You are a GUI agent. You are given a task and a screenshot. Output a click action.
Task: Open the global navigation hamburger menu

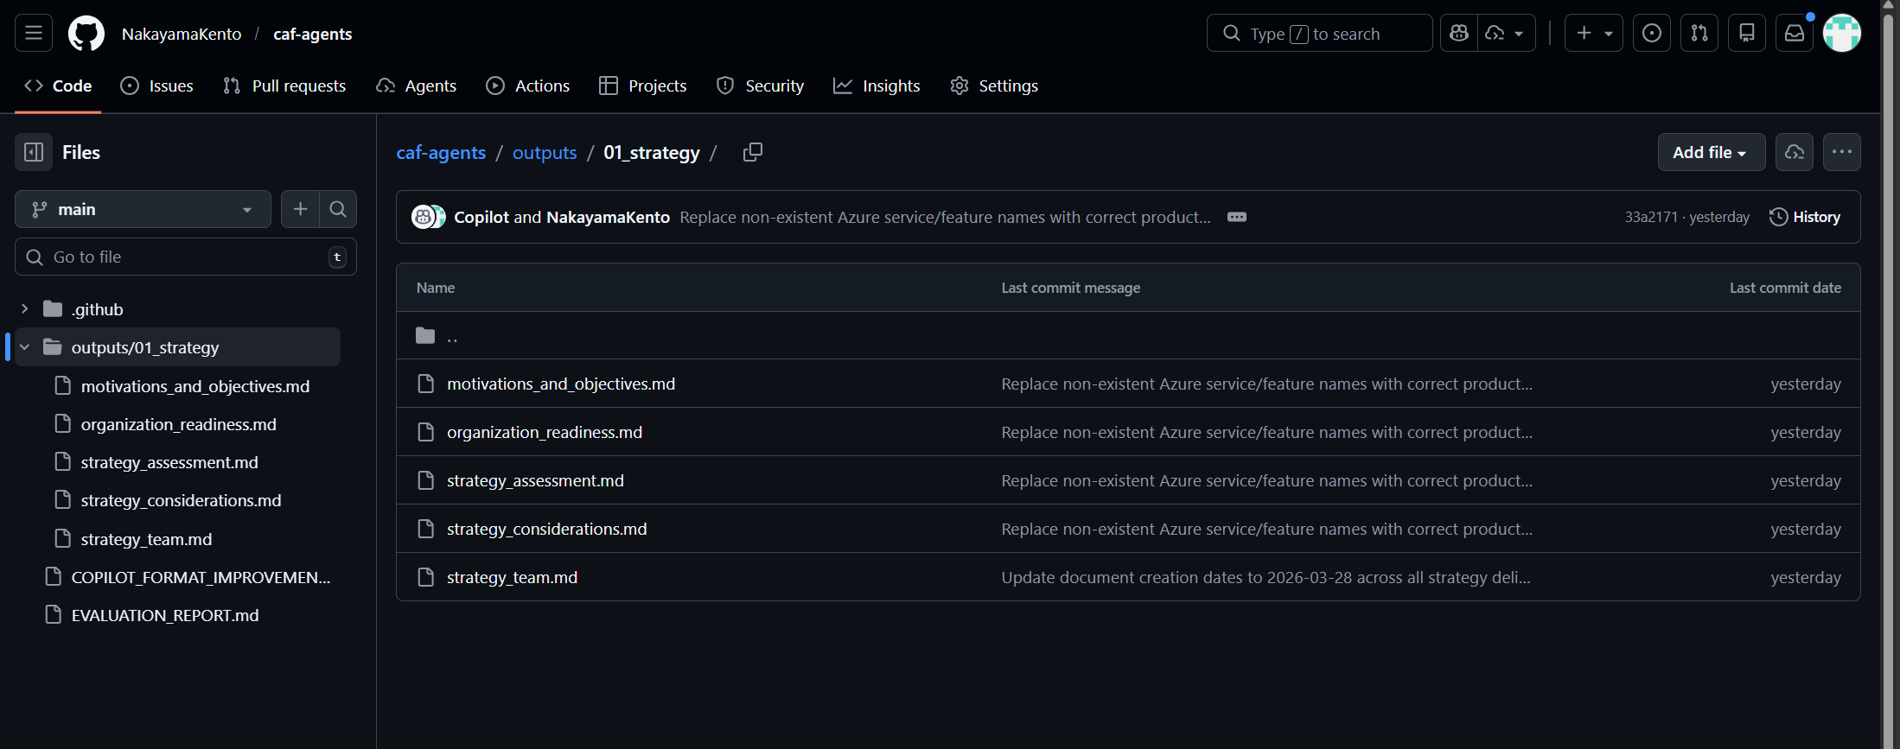coord(34,34)
